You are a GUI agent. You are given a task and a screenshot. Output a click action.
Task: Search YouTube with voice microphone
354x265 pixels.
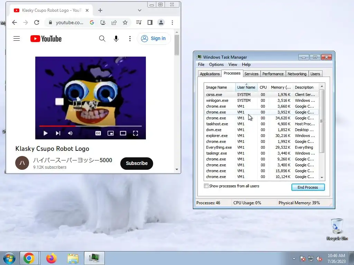pos(116,39)
